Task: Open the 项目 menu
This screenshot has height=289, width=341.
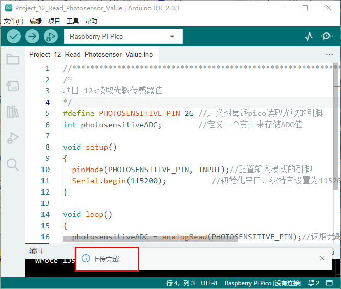Action: pyautogui.click(x=54, y=21)
